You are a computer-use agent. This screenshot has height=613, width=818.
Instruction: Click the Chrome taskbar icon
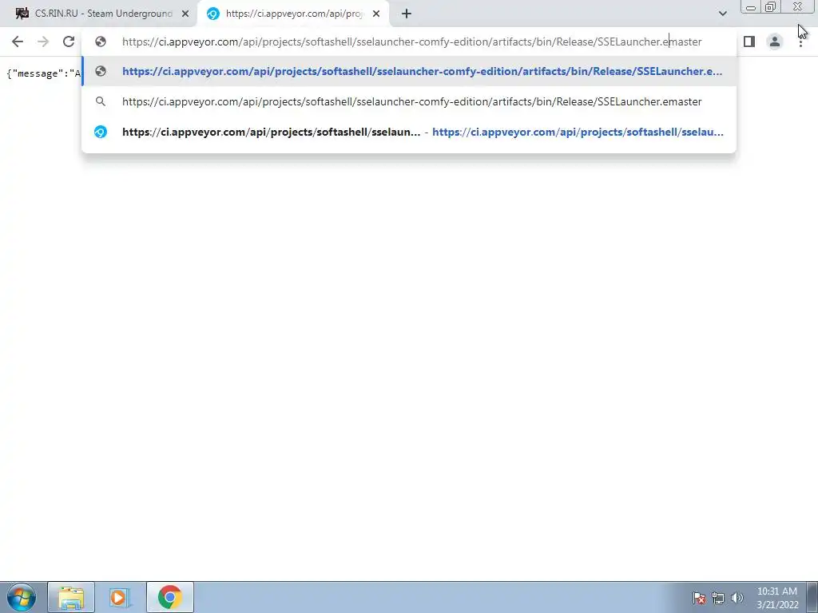(x=169, y=597)
